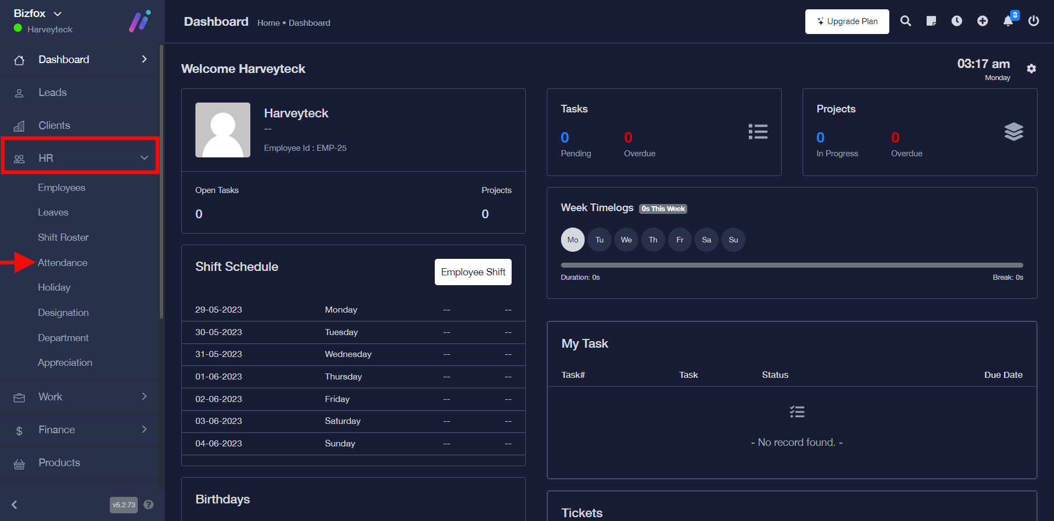Click the clock timer icon in header
The height and width of the screenshot is (521, 1054).
coord(957,21)
